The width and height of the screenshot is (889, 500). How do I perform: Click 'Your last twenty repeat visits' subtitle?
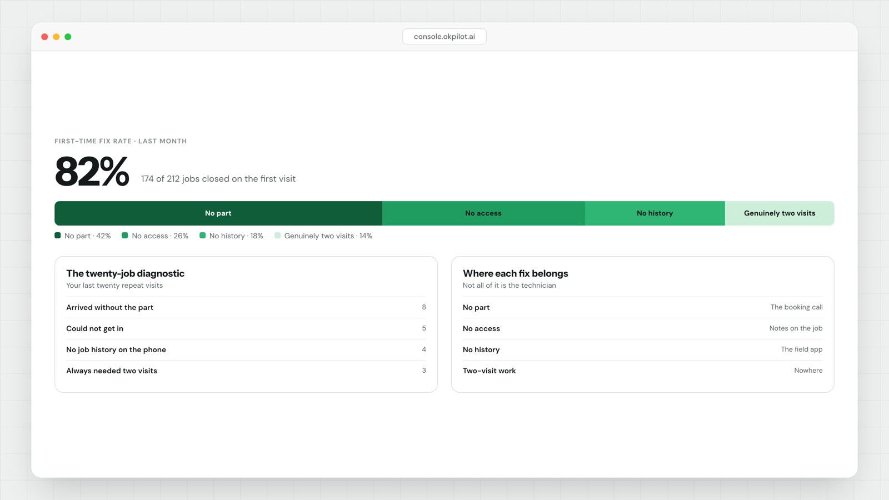pos(114,286)
